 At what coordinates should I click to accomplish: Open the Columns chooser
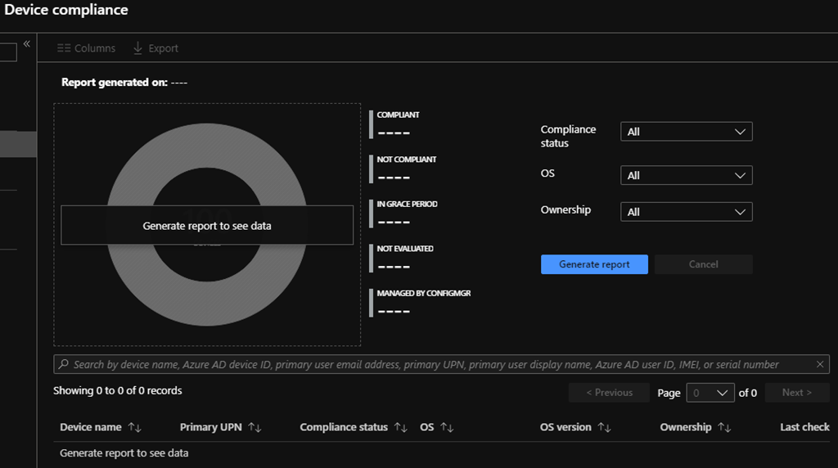(x=86, y=48)
